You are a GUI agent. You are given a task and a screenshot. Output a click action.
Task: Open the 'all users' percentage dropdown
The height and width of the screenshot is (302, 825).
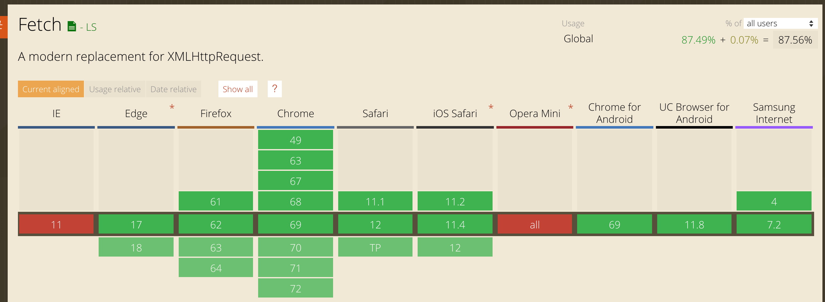[780, 23]
